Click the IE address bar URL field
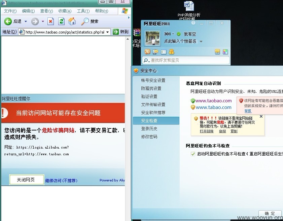 click(65, 32)
